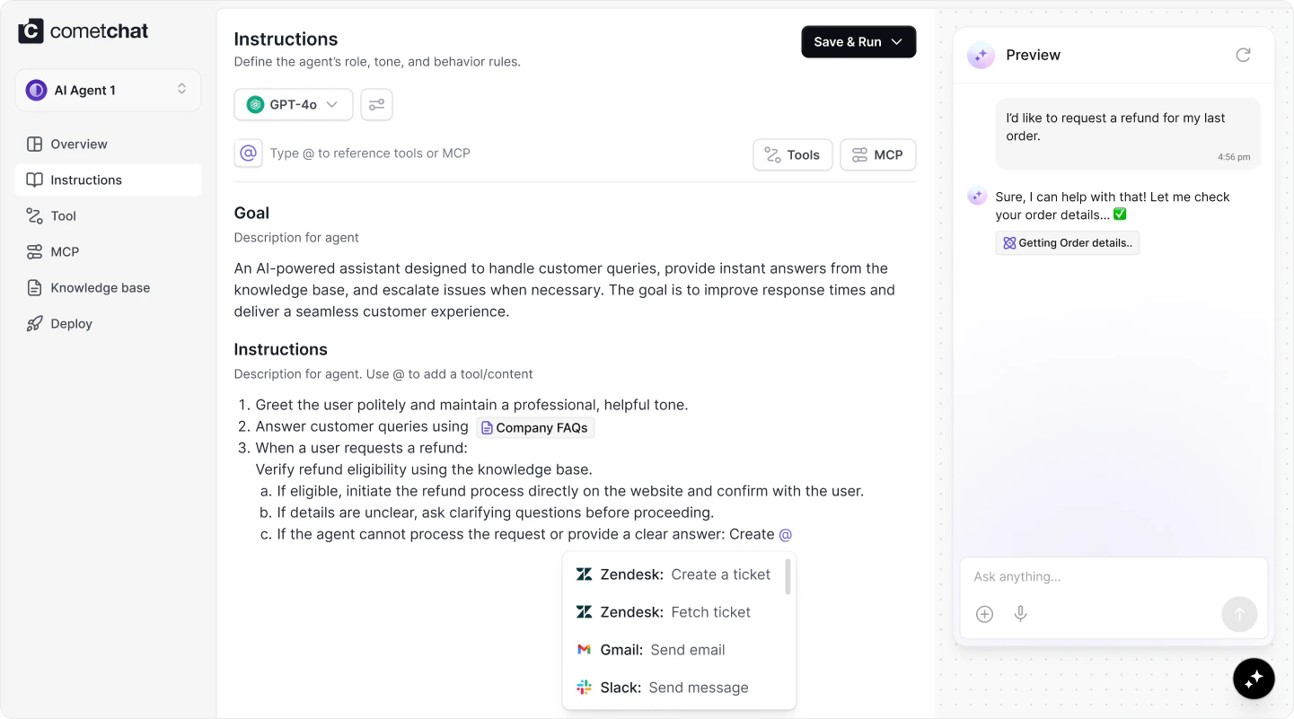
Task: Click the @ mention icon in the prompt field
Action: coord(248,153)
